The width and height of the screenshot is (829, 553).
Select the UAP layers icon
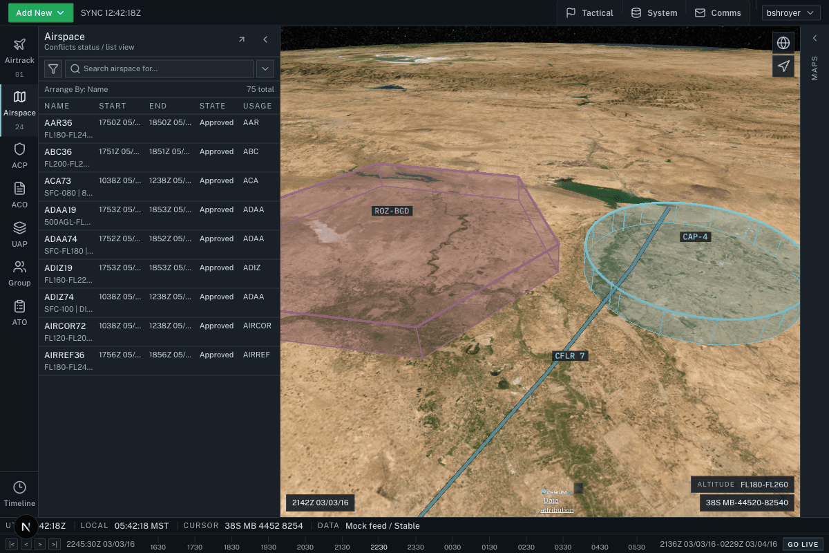[x=19, y=234]
